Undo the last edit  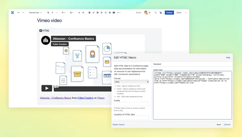[x=19, y=12]
